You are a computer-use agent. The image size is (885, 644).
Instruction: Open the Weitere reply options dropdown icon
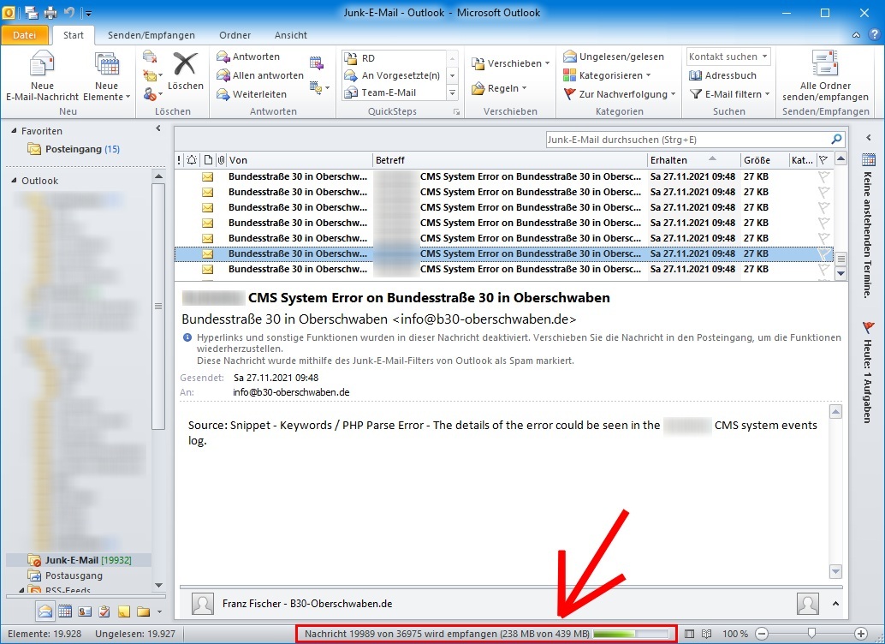pyautogui.click(x=319, y=87)
